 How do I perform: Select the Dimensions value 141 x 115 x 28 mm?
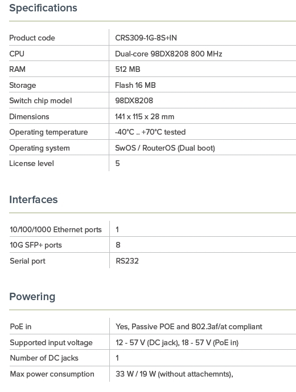pyautogui.click(x=145, y=116)
